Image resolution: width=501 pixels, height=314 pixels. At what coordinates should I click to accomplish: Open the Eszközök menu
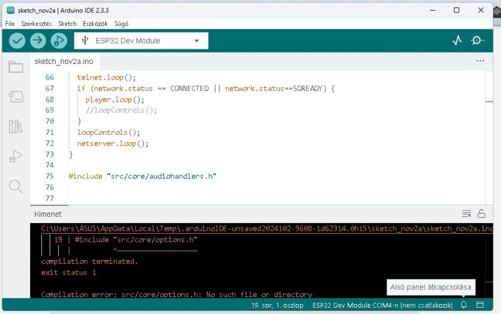[x=95, y=24]
